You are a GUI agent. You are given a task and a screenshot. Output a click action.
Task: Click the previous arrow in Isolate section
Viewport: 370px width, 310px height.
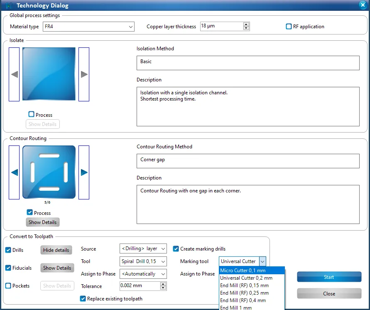click(x=14, y=74)
